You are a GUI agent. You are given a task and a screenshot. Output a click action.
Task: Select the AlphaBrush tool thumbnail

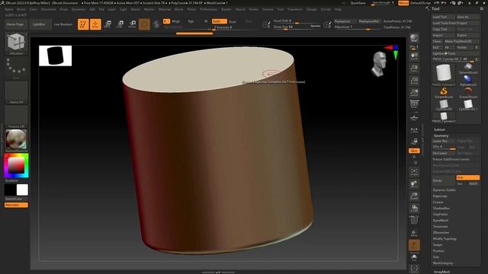pos(467,81)
